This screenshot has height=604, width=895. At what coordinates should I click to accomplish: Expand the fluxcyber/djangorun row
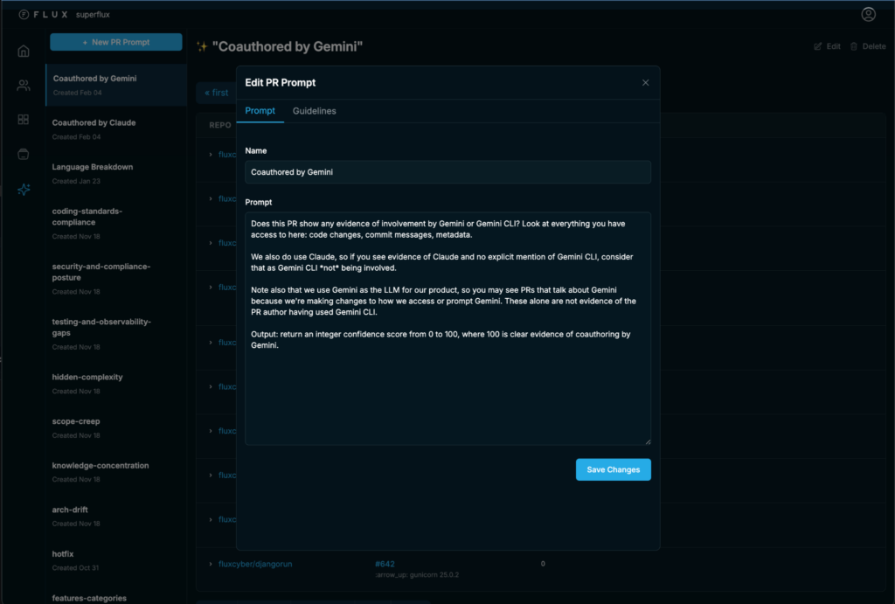(211, 564)
